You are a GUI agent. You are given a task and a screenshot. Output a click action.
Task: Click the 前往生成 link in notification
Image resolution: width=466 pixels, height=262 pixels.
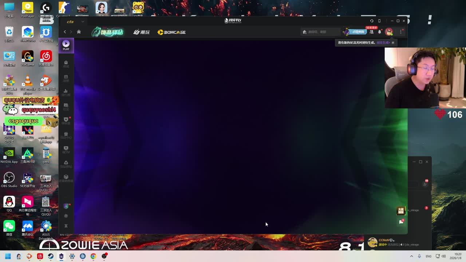point(383,43)
